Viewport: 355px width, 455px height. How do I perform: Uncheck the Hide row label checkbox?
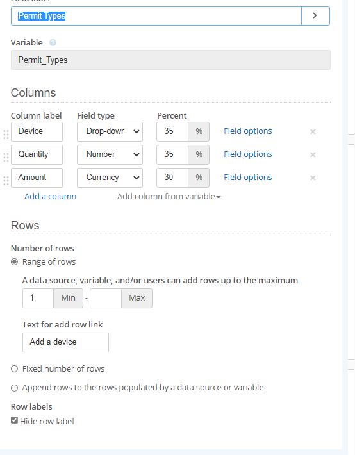pos(14,420)
